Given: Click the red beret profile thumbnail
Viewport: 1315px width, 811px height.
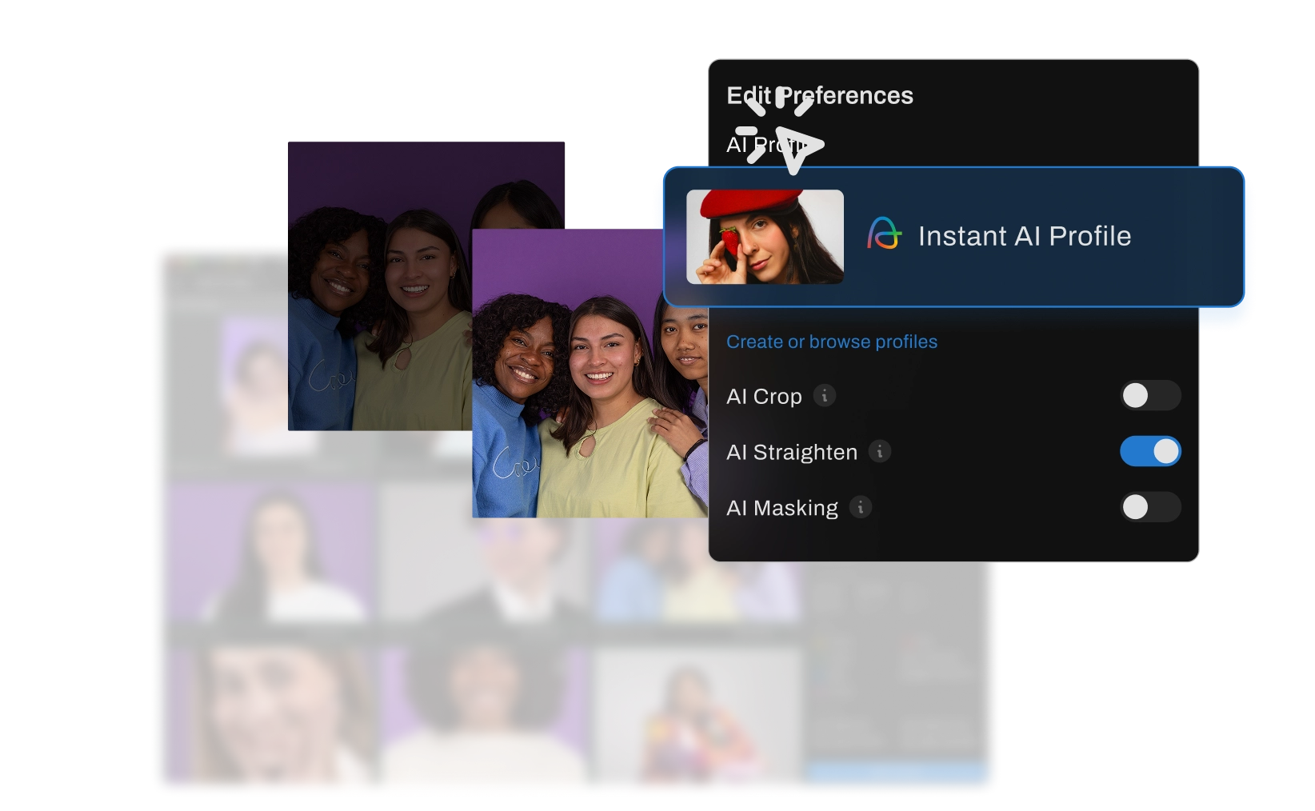Looking at the screenshot, I should coord(764,236).
